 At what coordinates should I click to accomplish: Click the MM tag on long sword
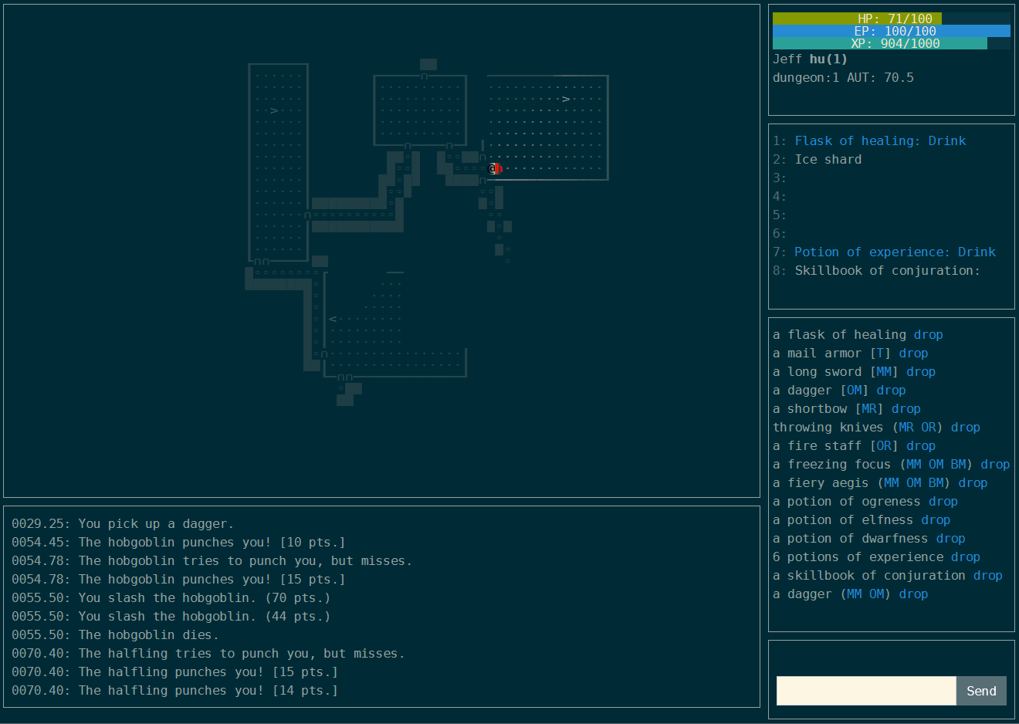pos(884,371)
